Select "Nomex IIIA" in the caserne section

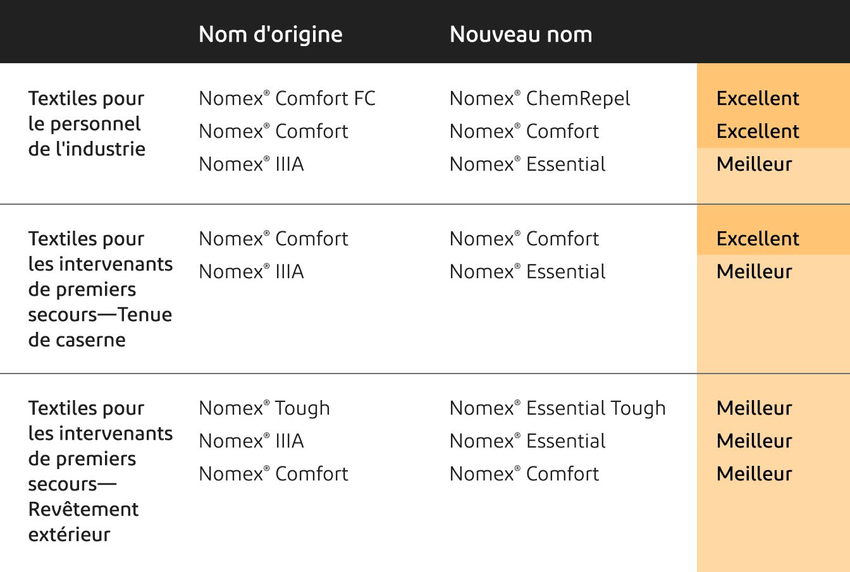pyautogui.click(x=251, y=272)
